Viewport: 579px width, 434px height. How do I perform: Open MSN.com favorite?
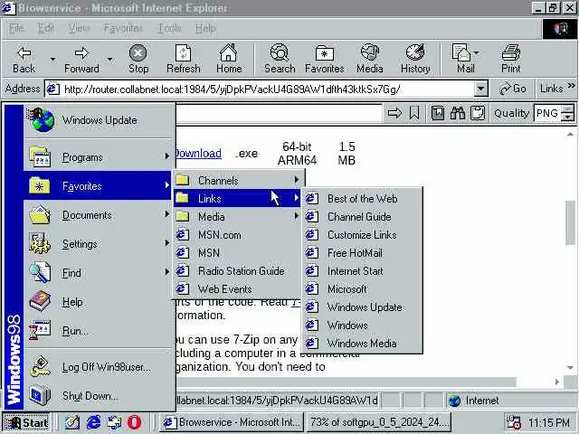237,235
